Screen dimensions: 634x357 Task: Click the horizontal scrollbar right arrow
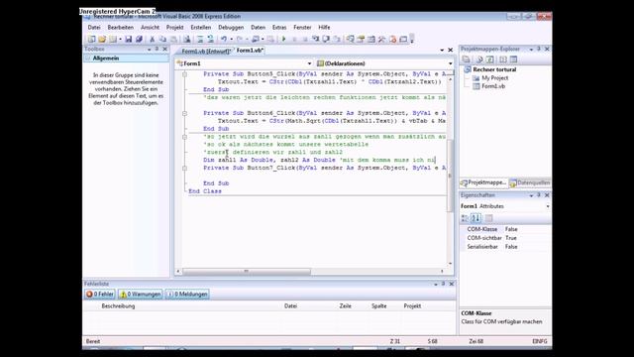[x=443, y=271]
